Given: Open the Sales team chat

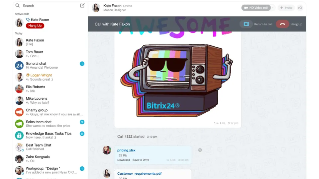Looking at the screenshot, I should [x=51, y=124].
